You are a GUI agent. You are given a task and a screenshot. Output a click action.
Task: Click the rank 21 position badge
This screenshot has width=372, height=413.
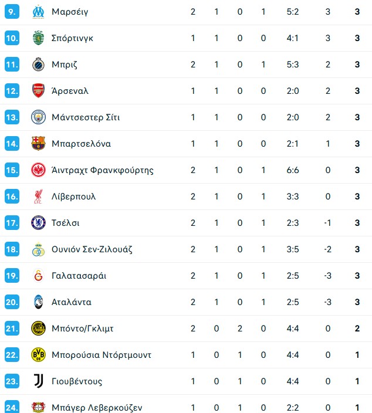(x=12, y=329)
